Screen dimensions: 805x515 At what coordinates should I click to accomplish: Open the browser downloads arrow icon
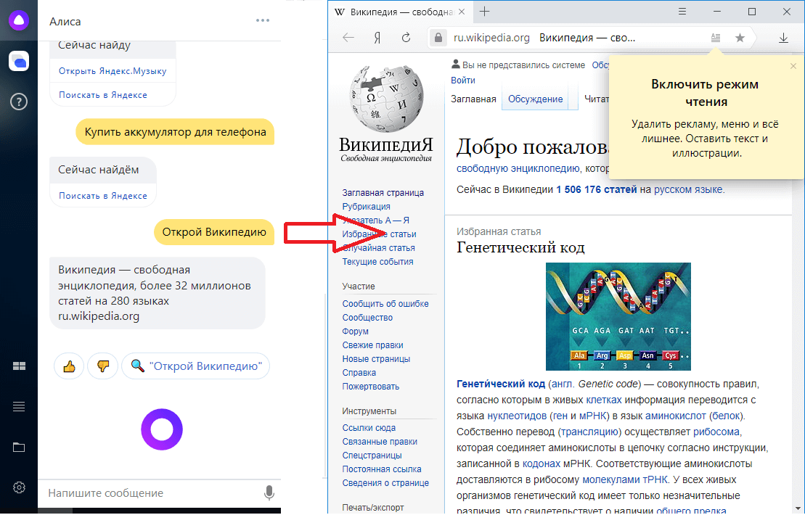click(x=783, y=38)
